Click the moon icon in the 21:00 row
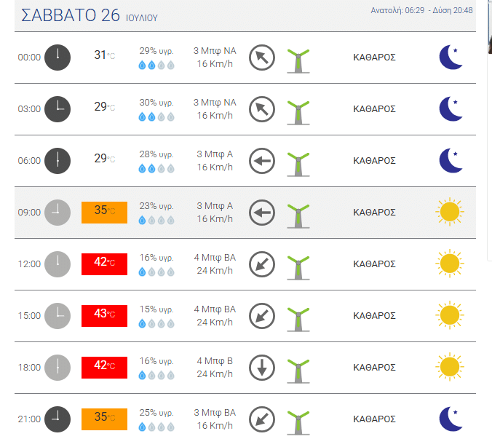 (x=451, y=419)
